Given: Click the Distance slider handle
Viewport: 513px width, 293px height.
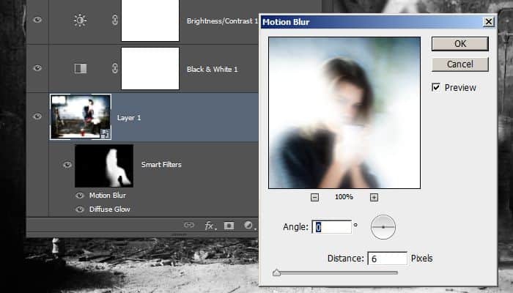Looking at the screenshot, I should 277,272.
